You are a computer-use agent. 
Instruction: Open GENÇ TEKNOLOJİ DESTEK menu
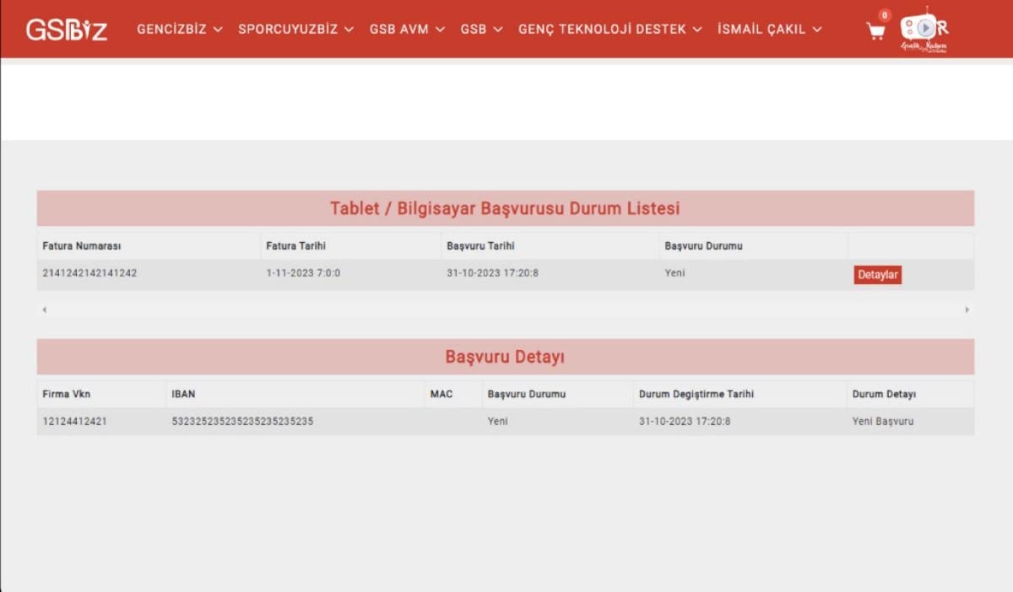[x=609, y=30]
